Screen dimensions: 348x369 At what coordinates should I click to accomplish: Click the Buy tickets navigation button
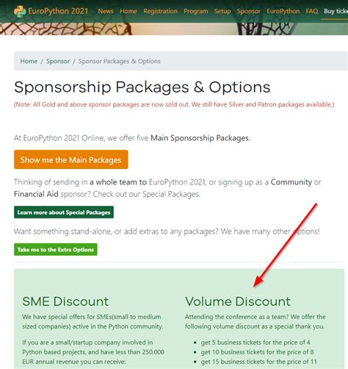point(336,11)
